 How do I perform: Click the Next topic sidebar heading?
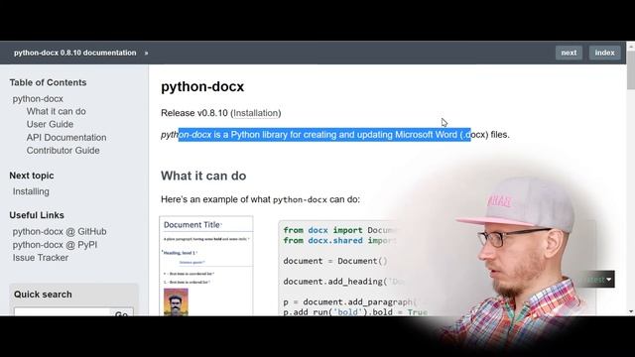tap(32, 176)
